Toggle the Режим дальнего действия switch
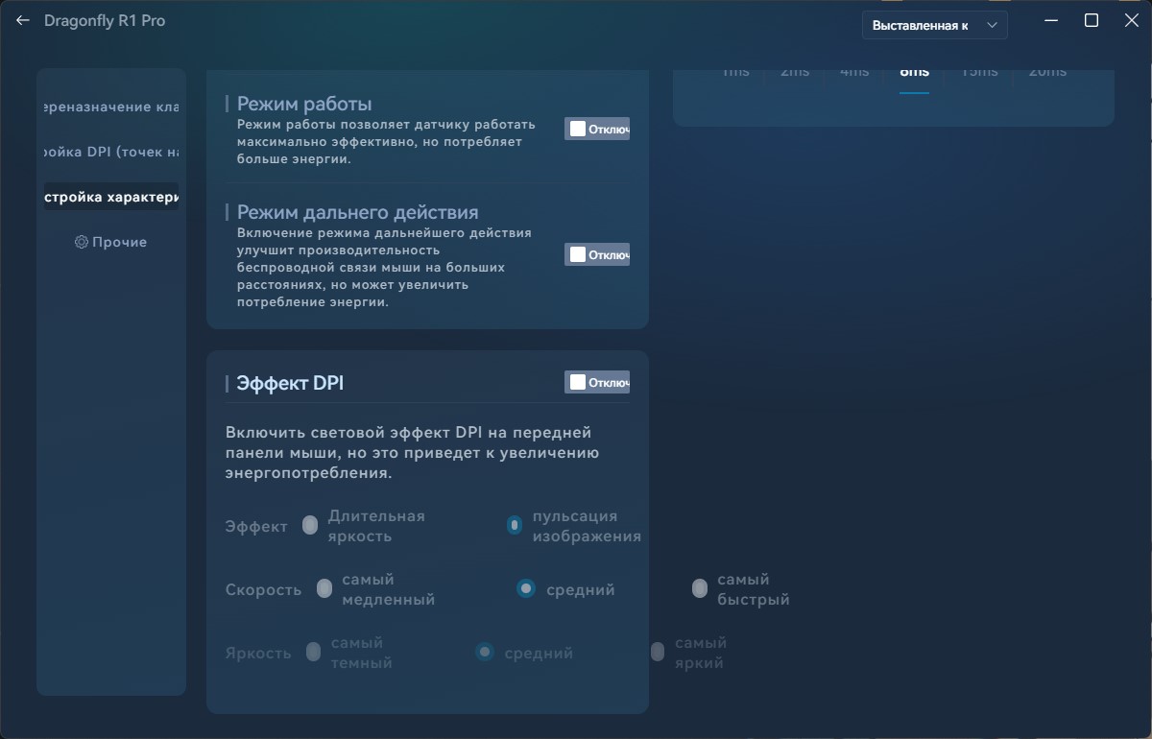This screenshot has height=739, width=1152. pos(597,254)
